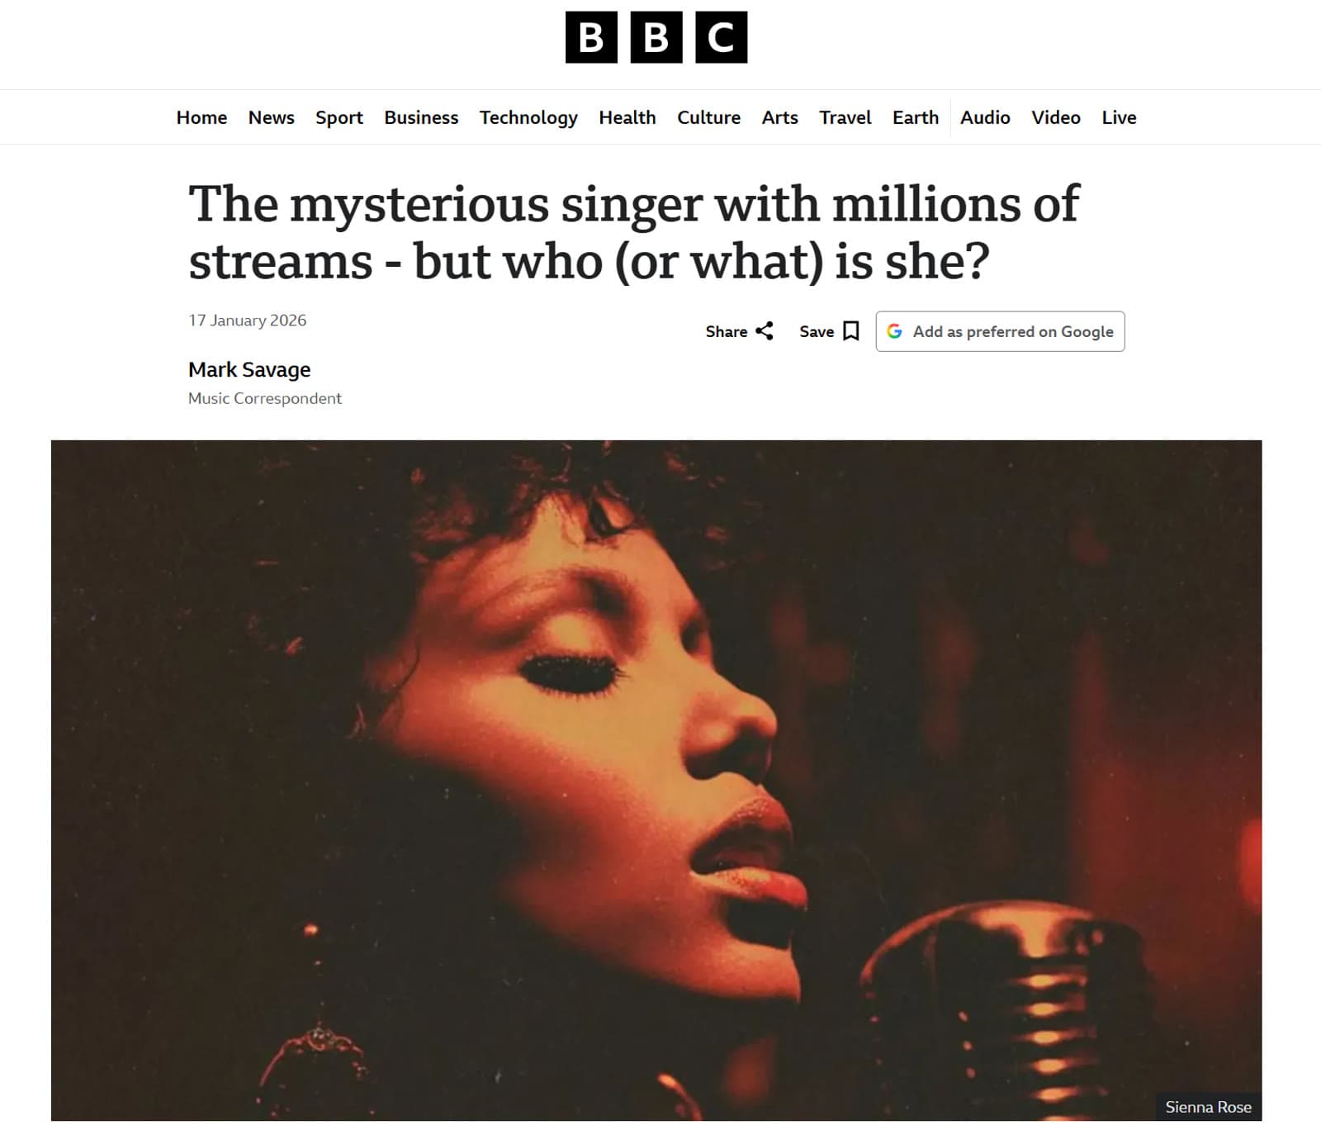Click the Save bookmark icon
Viewport: 1321px width, 1135px height.
850,331
